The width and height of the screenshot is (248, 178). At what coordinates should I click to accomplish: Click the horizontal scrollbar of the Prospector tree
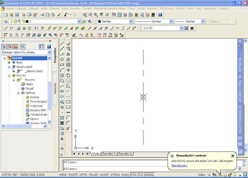[x=24, y=126]
